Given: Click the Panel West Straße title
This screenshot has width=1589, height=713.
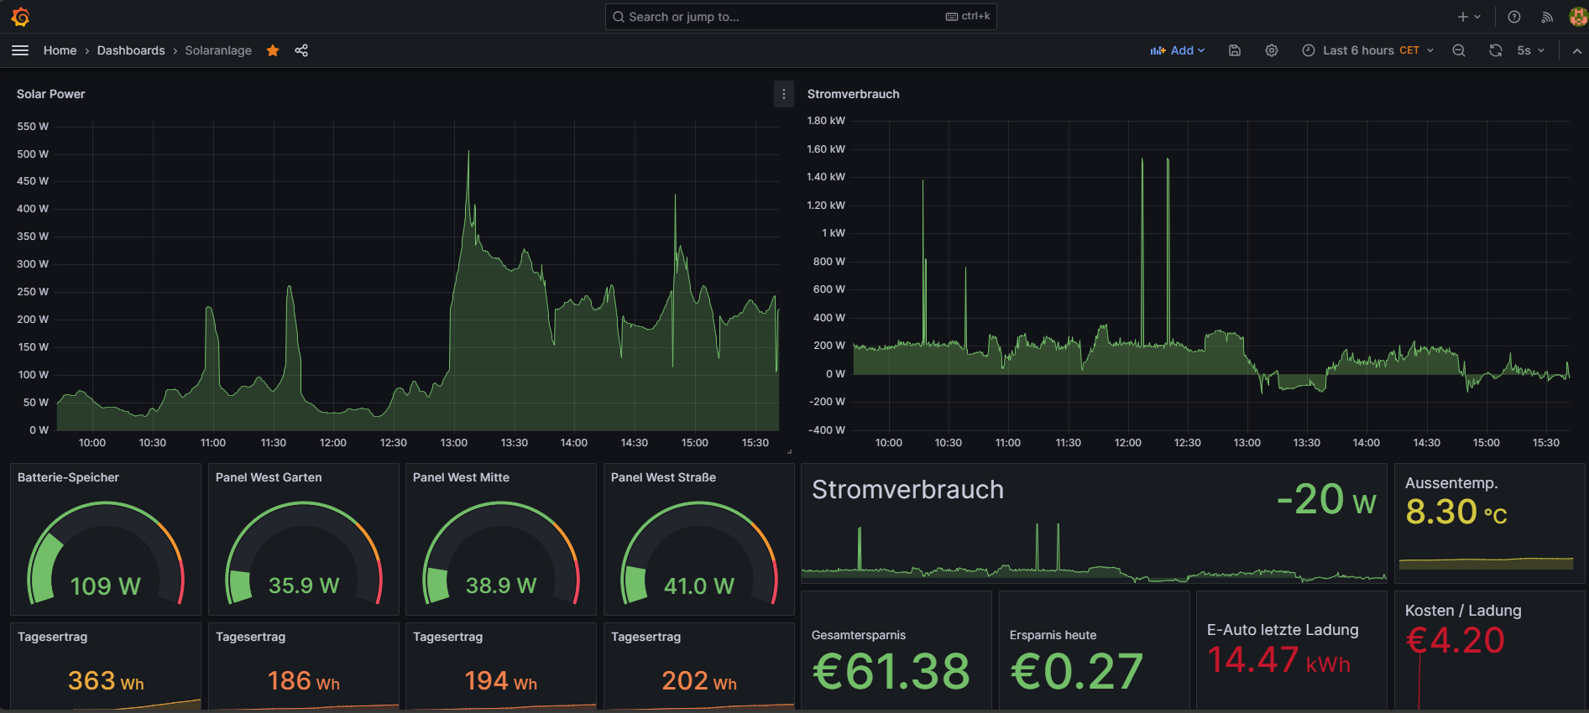Looking at the screenshot, I should coord(664,477).
